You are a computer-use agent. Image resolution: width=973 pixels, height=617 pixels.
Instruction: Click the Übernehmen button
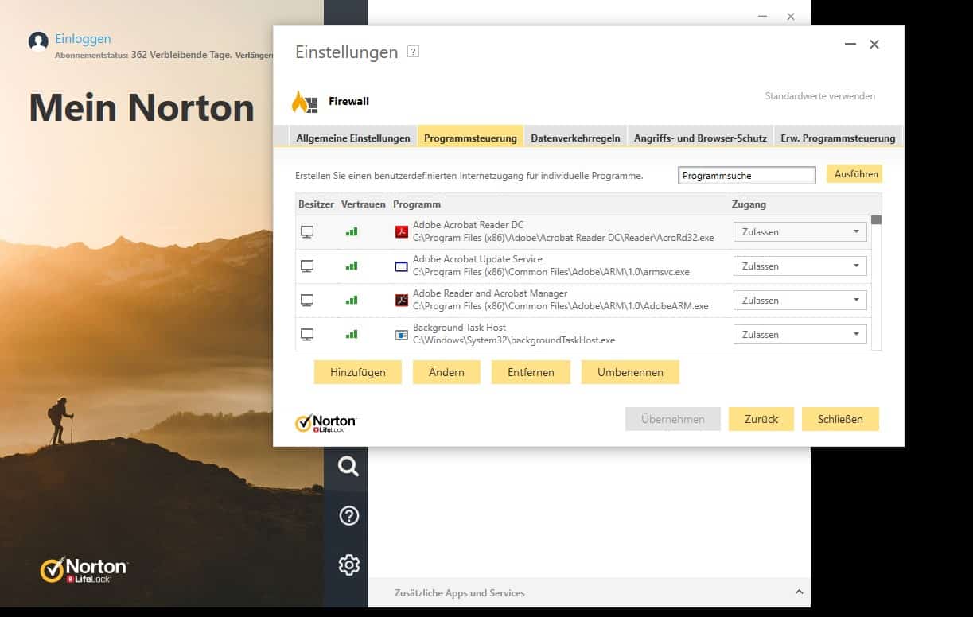pos(672,419)
